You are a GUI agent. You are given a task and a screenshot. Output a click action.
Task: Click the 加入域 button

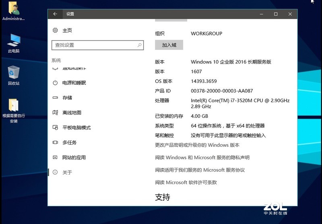(169, 45)
